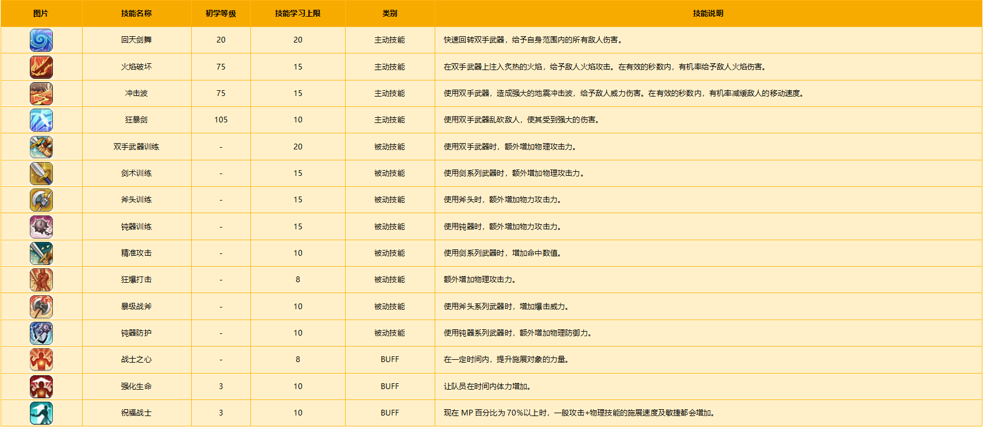Select the 冲击波 skill icon
The width and height of the screenshot is (983, 427).
[x=41, y=94]
